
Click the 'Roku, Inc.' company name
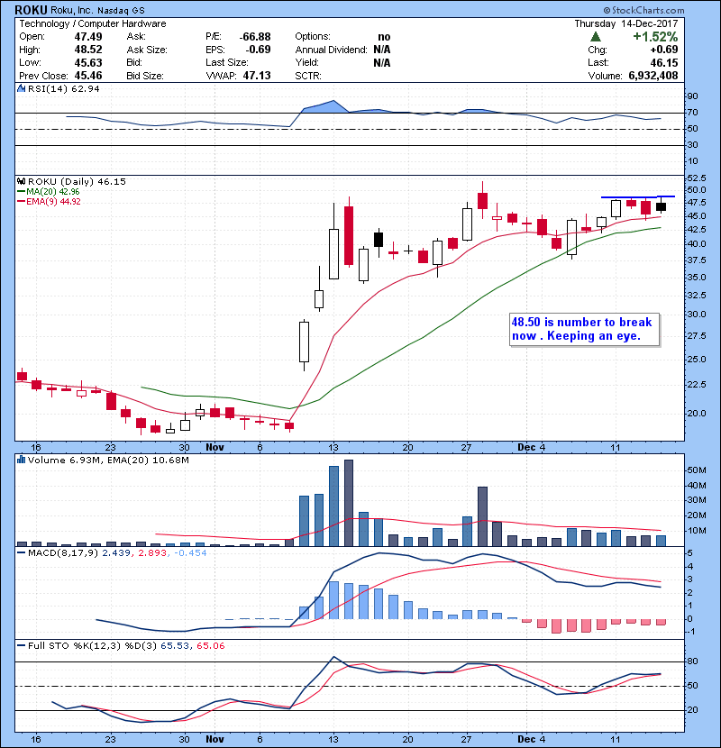[71, 10]
